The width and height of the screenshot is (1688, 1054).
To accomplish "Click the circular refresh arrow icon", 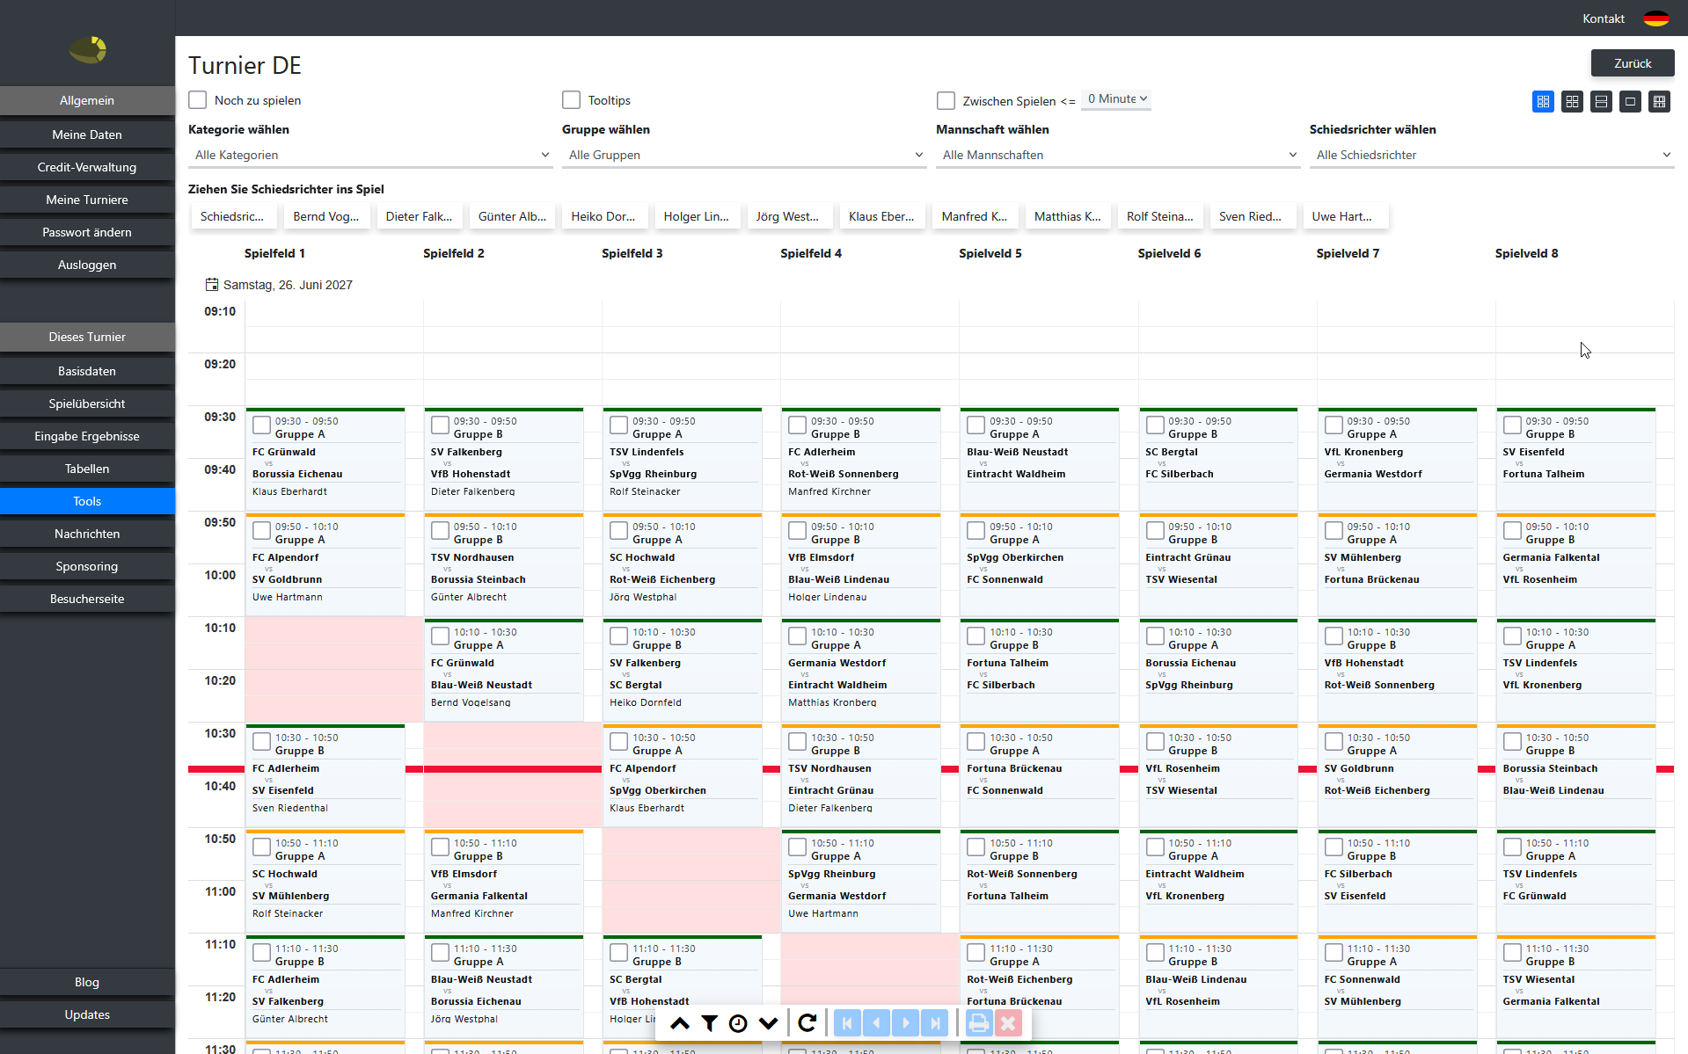I will pyautogui.click(x=807, y=1023).
